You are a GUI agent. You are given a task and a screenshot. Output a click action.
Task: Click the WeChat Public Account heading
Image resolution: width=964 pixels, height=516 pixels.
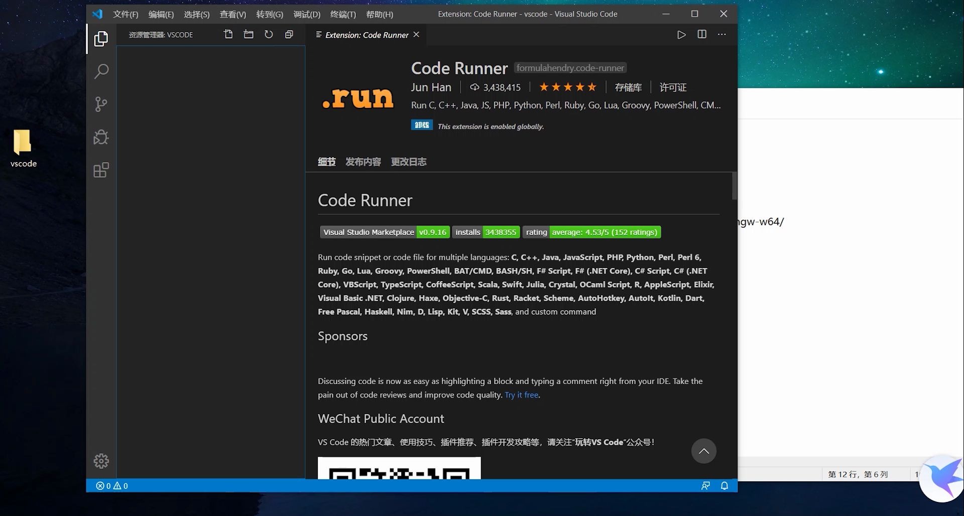(x=381, y=419)
